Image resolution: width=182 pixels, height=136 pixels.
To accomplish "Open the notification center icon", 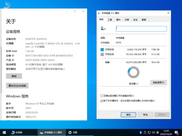I will coord(177,133).
